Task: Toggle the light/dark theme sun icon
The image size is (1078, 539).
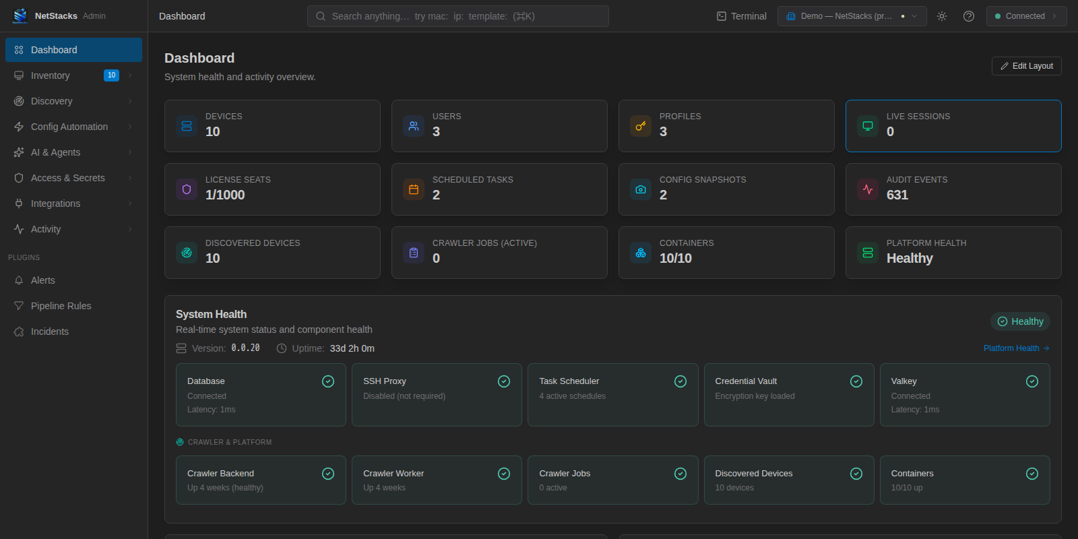Action: point(942,16)
